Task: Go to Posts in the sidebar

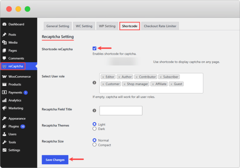Action: (12, 35)
